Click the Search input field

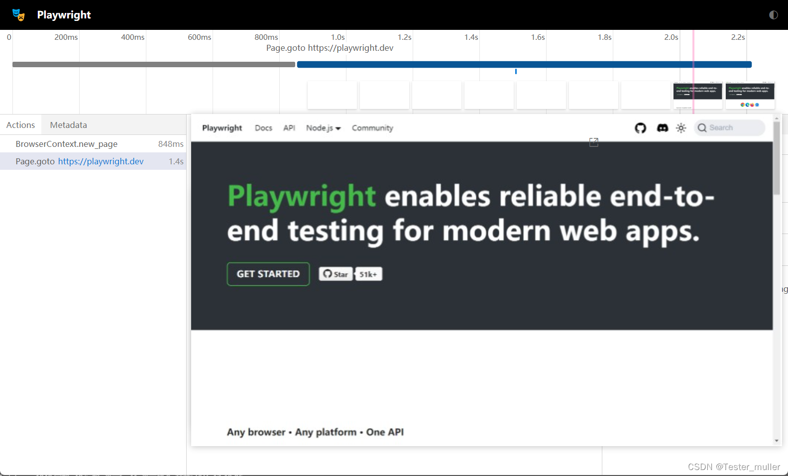729,128
